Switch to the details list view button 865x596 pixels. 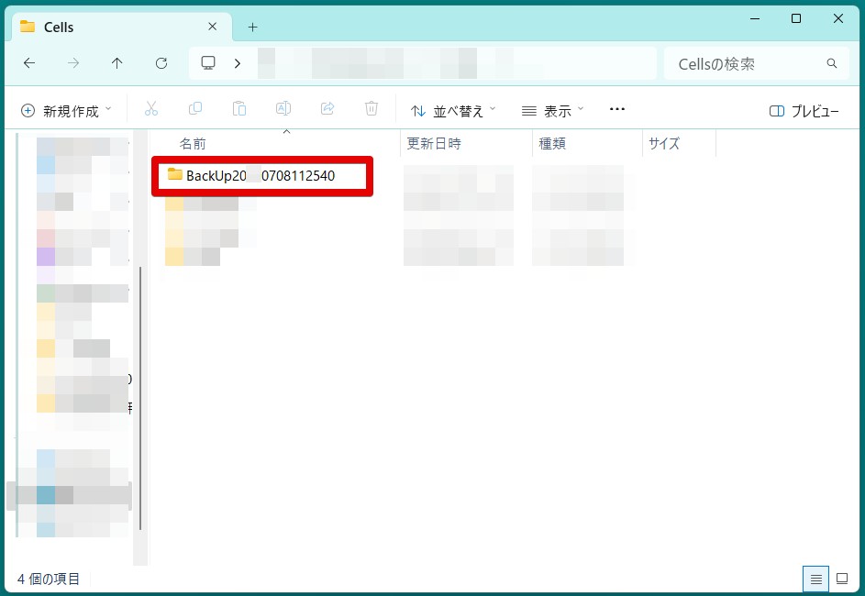(x=815, y=579)
